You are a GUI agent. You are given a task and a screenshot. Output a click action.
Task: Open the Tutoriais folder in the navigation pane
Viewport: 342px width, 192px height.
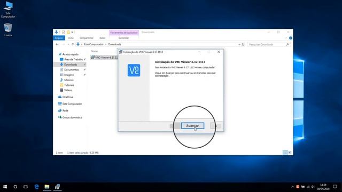[69, 85]
